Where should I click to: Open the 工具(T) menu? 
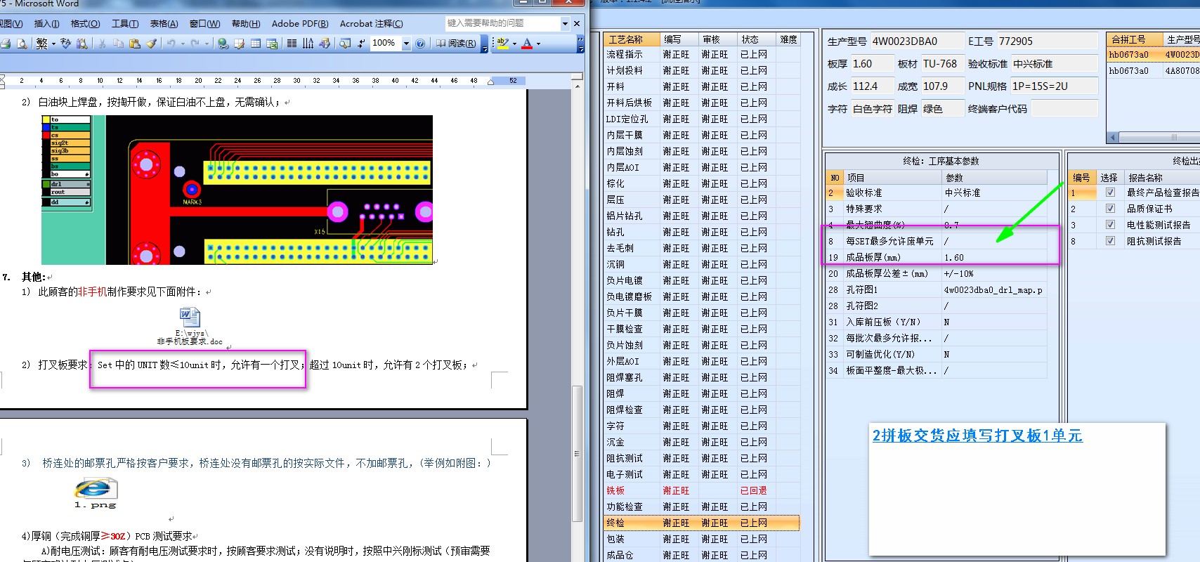tap(125, 24)
